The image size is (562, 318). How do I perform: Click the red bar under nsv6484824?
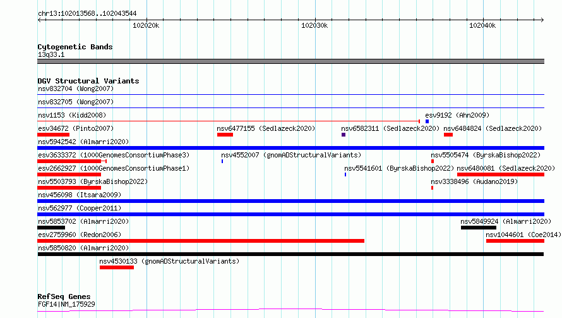448,135
